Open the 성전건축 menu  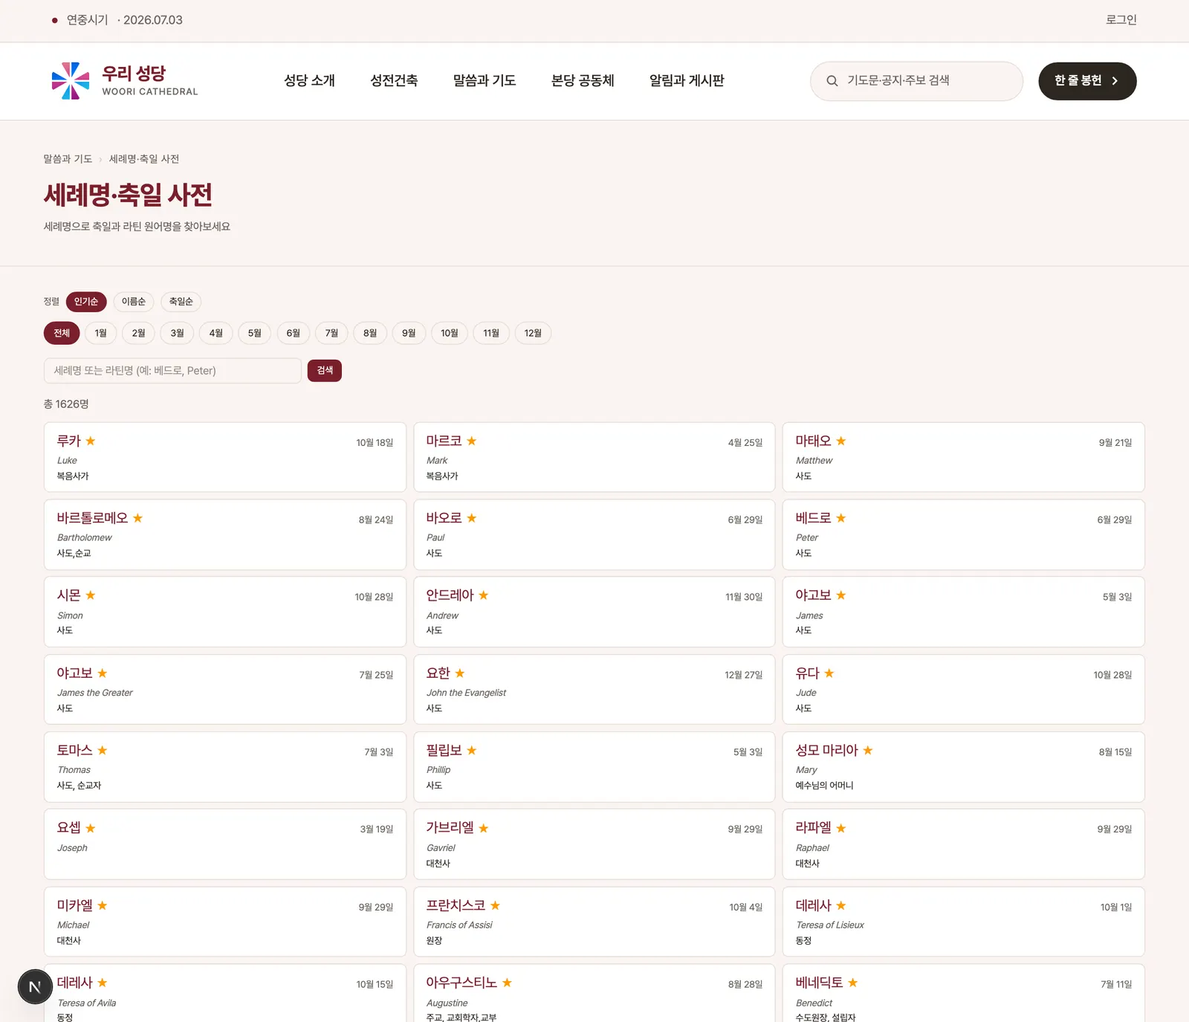[x=395, y=81]
